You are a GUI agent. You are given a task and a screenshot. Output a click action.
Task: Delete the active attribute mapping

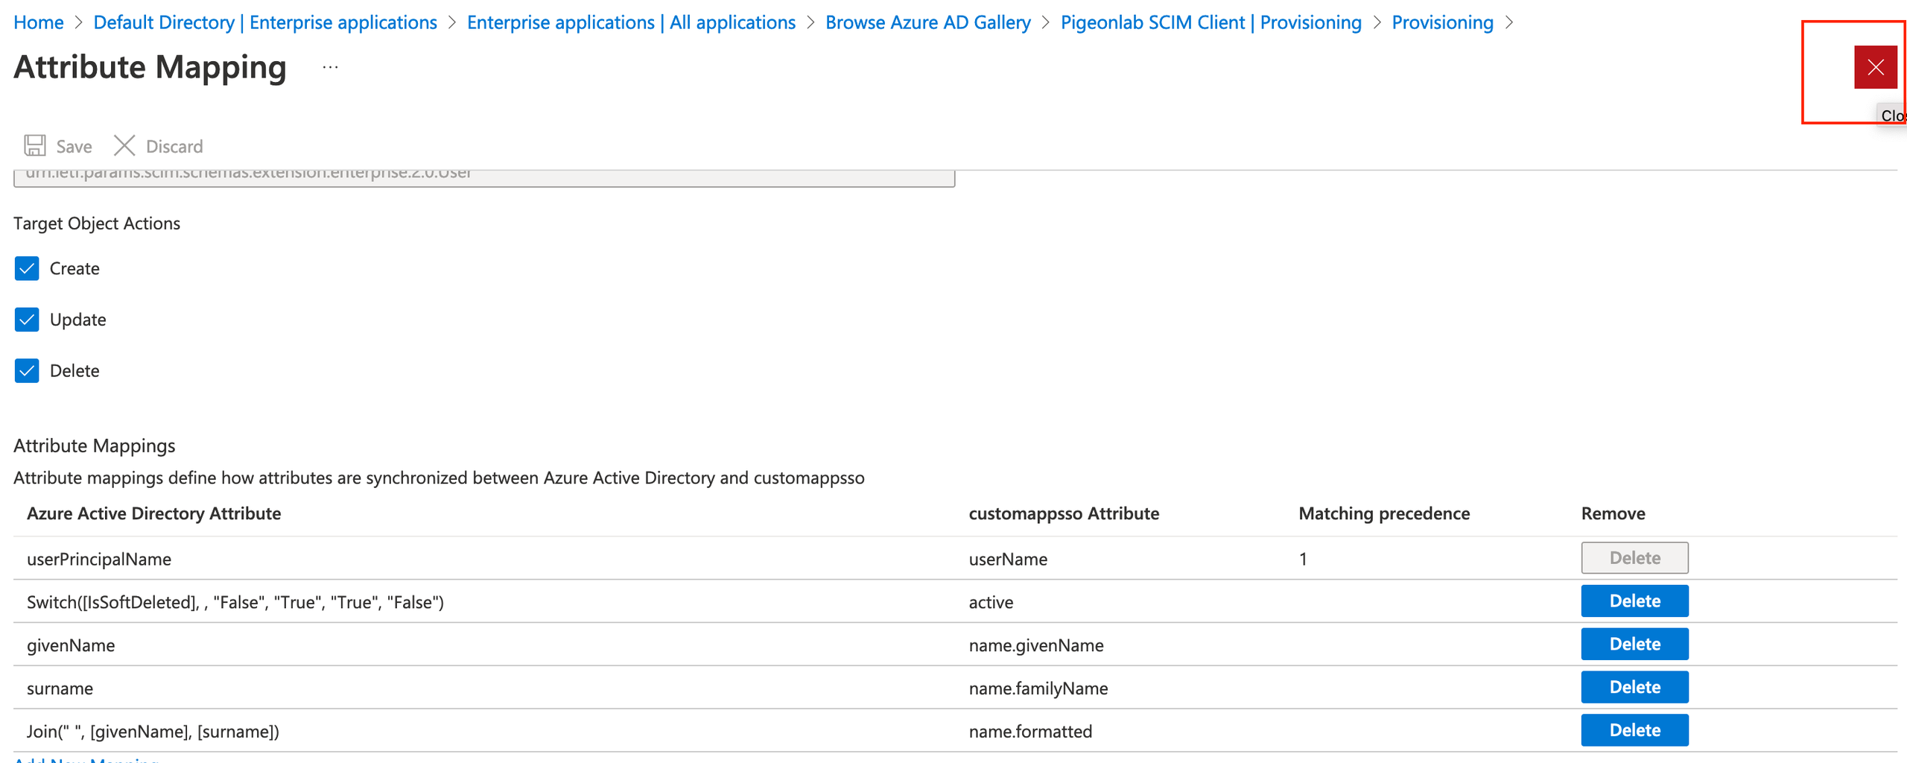click(x=1634, y=601)
